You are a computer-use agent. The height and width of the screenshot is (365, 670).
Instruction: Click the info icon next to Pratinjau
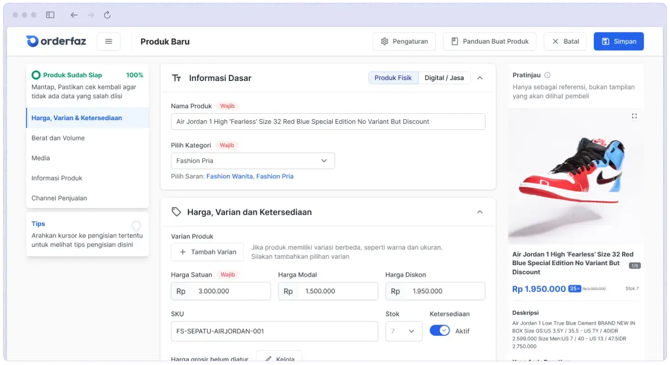point(547,75)
